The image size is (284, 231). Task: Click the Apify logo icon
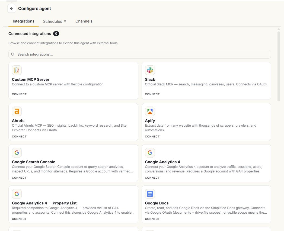tap(150, 111)
